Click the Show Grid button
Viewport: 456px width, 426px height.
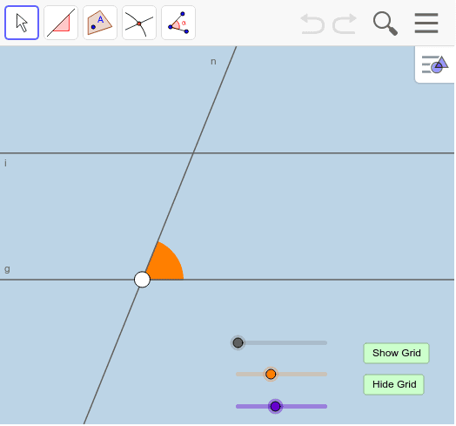point(396,353)
